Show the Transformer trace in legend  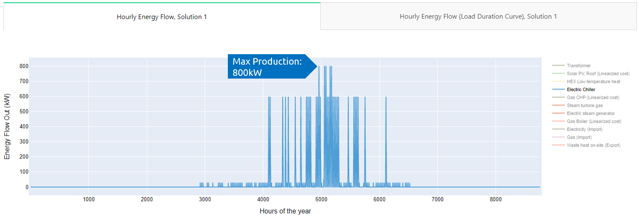578,66
